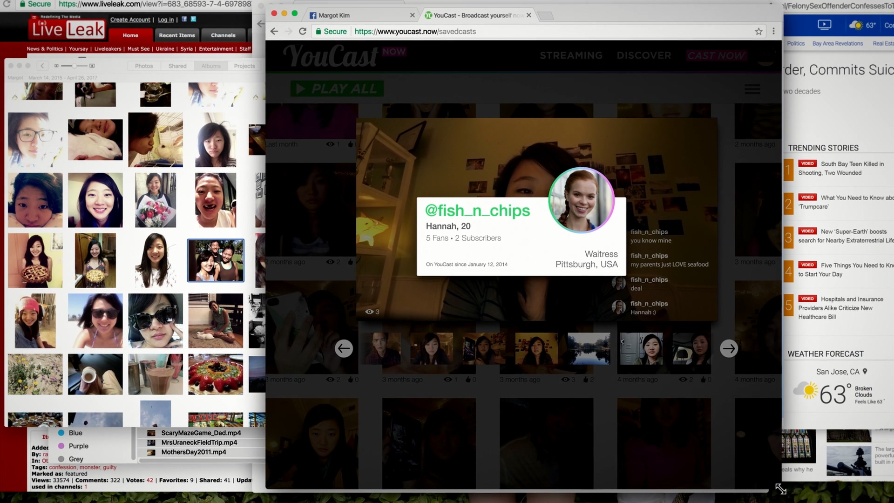
Task: Select the highlighted family group photo
Action: (x=216, y=260)
